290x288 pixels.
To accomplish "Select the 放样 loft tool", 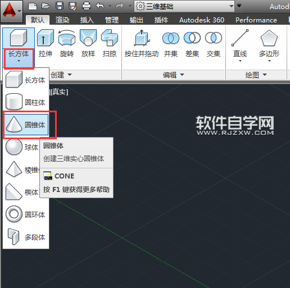I will click(x=88, y=43).
